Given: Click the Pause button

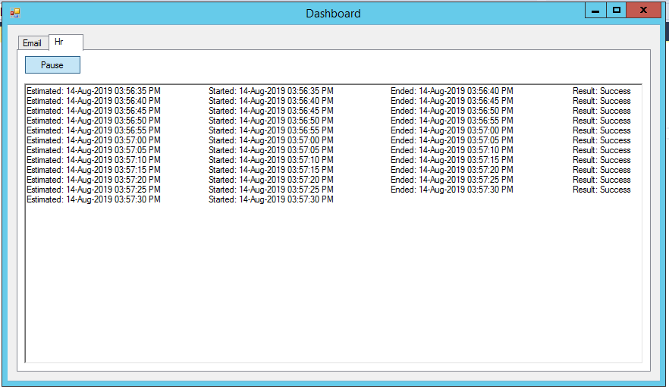Looking at the screenshot, I should 52,65.
